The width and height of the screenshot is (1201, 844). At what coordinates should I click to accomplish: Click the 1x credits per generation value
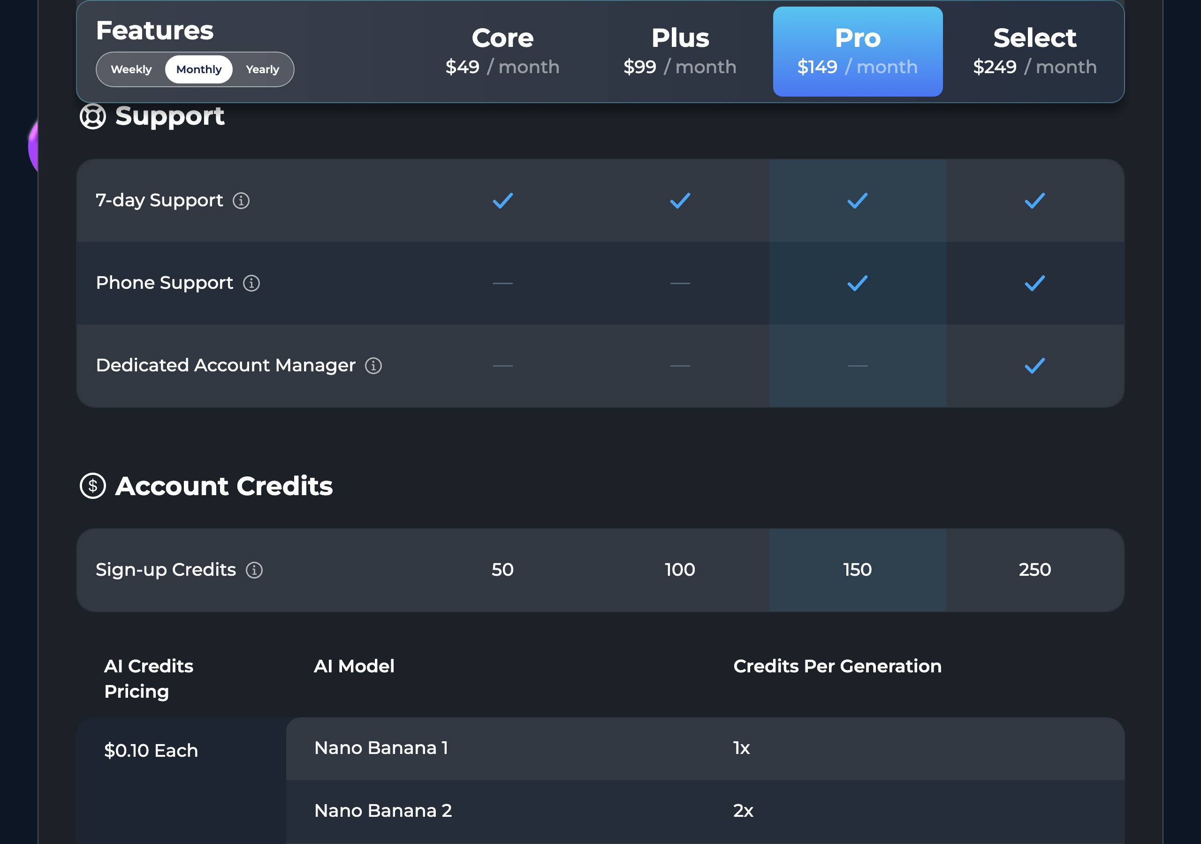(x=741, y=749)
